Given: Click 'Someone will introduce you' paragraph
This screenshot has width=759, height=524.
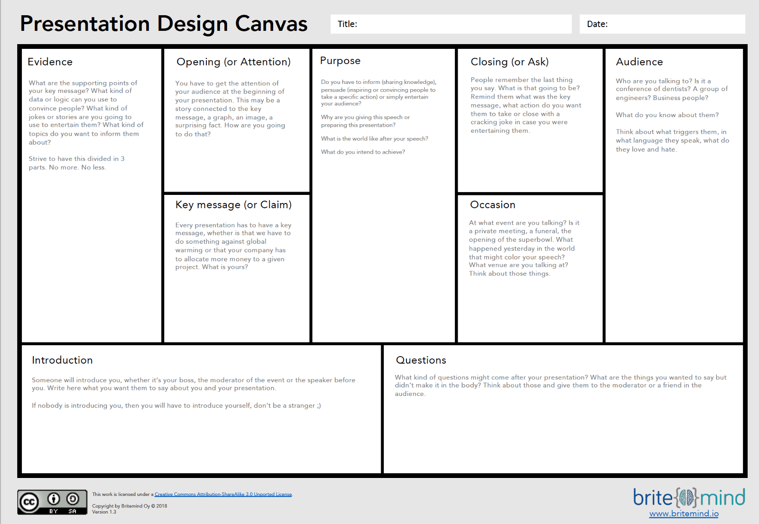Looking at the screenshot, I should [x=194, y=384].
